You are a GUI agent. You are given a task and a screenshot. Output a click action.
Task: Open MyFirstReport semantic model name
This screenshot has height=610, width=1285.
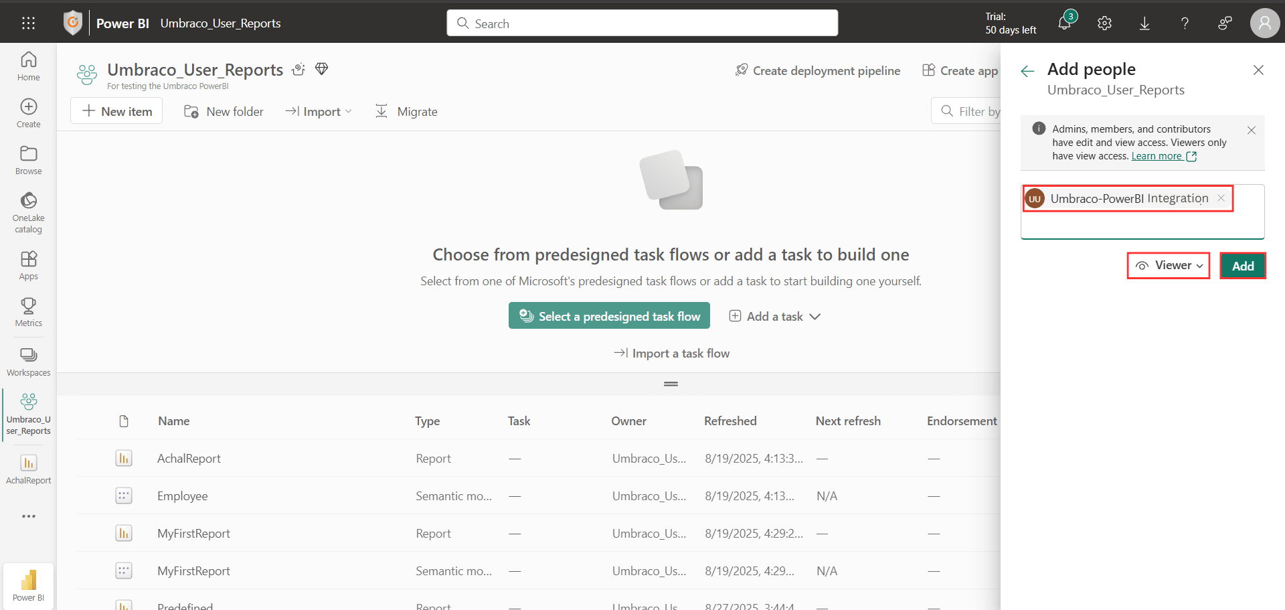[x=193, y=571]
